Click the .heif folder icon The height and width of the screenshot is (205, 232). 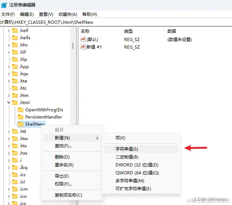click(15, 30)
